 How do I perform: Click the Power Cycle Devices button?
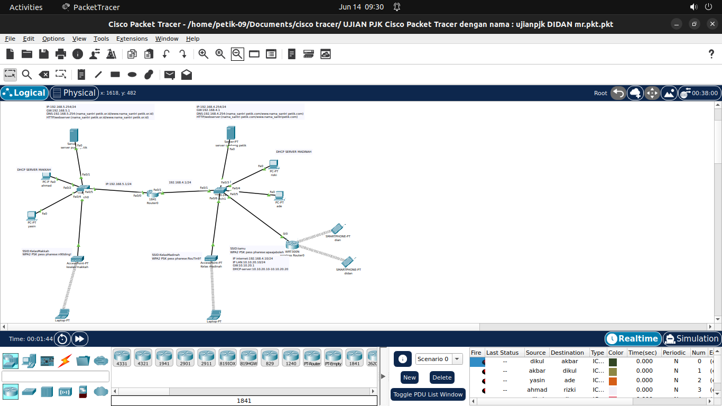pos(62,339)
